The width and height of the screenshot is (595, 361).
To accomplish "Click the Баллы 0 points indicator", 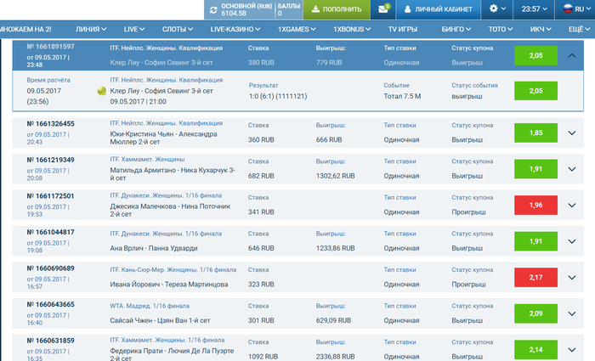I will click(289, 9).
